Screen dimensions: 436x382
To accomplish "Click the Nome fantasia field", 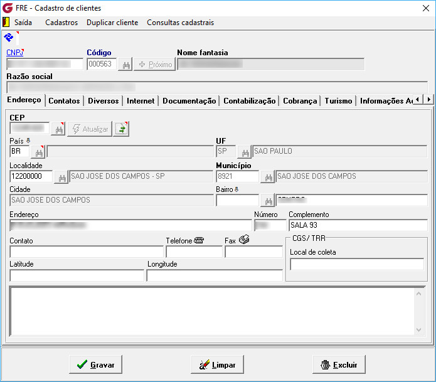I will 271,64.
